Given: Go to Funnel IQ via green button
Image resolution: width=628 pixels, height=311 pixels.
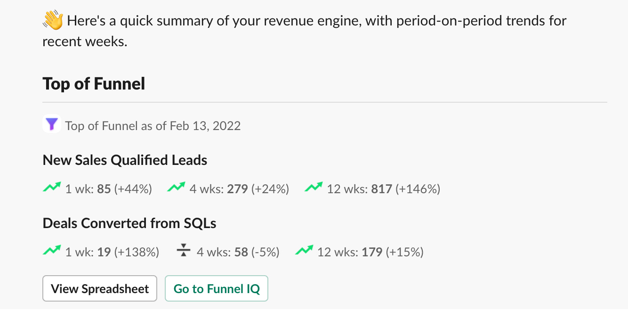Looking at the screenshot, I should coord(217,288).
